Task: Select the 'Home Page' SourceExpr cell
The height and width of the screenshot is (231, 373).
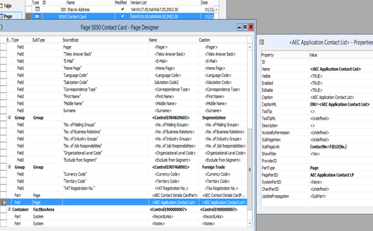Action: (105, 68)
